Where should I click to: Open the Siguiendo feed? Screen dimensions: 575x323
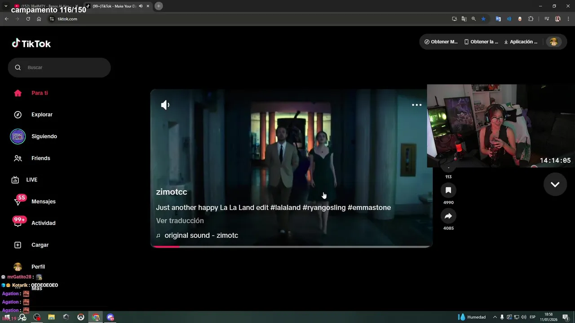coord(44,136)
